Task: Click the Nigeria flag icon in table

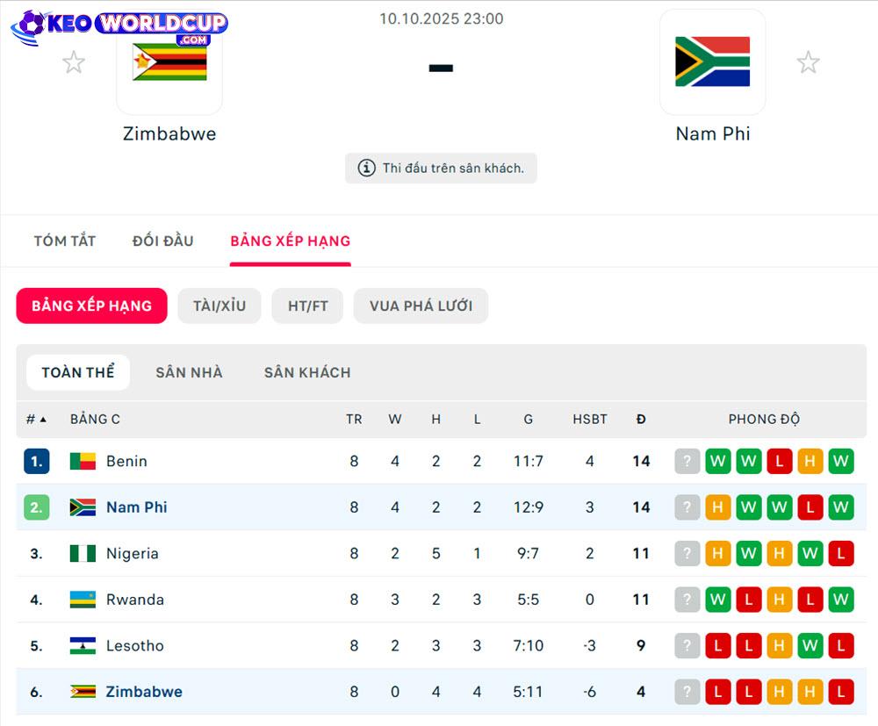Action: 83,554
